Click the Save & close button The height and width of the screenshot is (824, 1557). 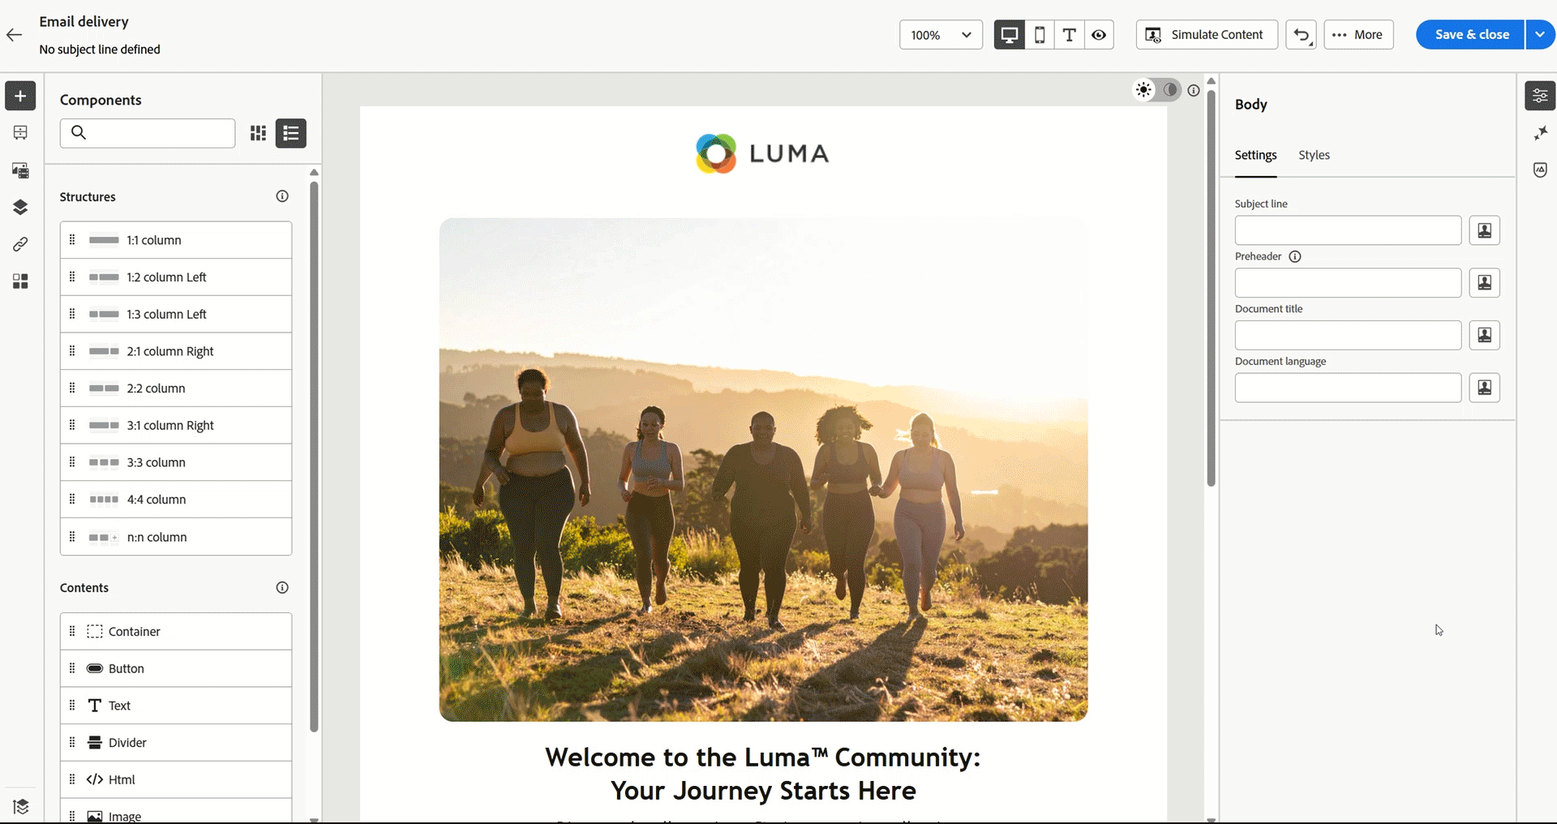coord(1471,35)
